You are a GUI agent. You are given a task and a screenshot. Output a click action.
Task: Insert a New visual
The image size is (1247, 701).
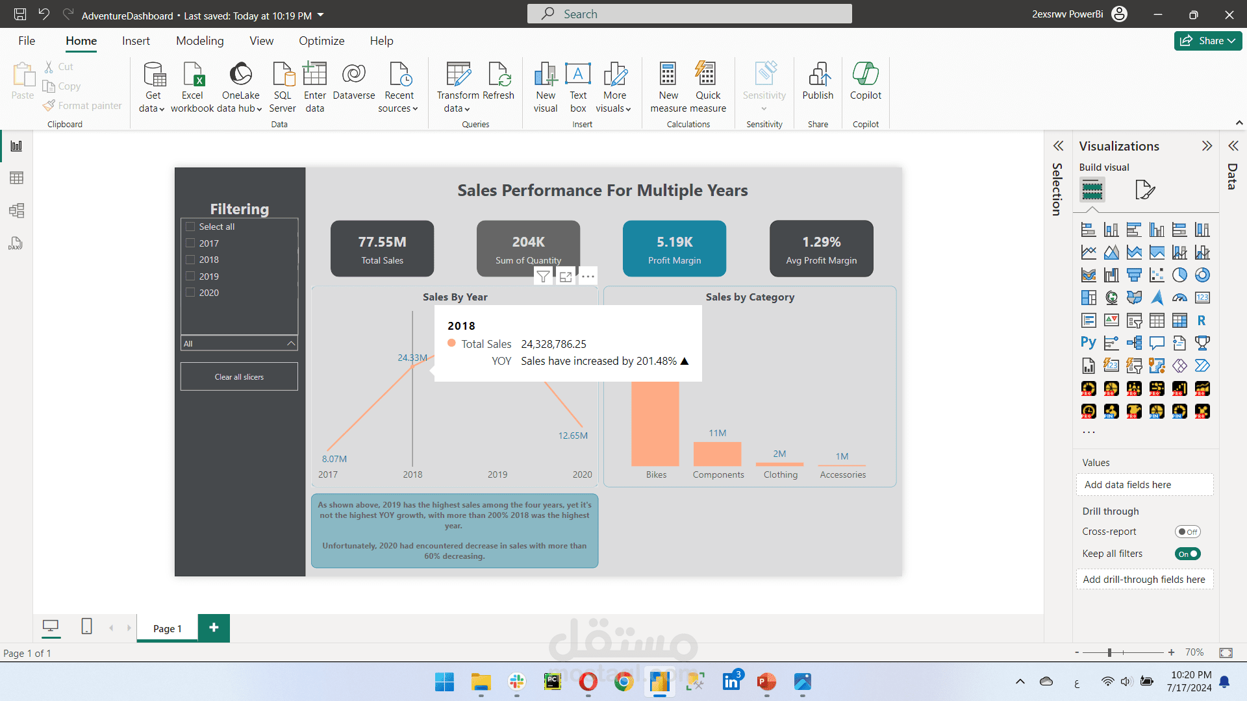pyautogui.click(x=546, y=88)
